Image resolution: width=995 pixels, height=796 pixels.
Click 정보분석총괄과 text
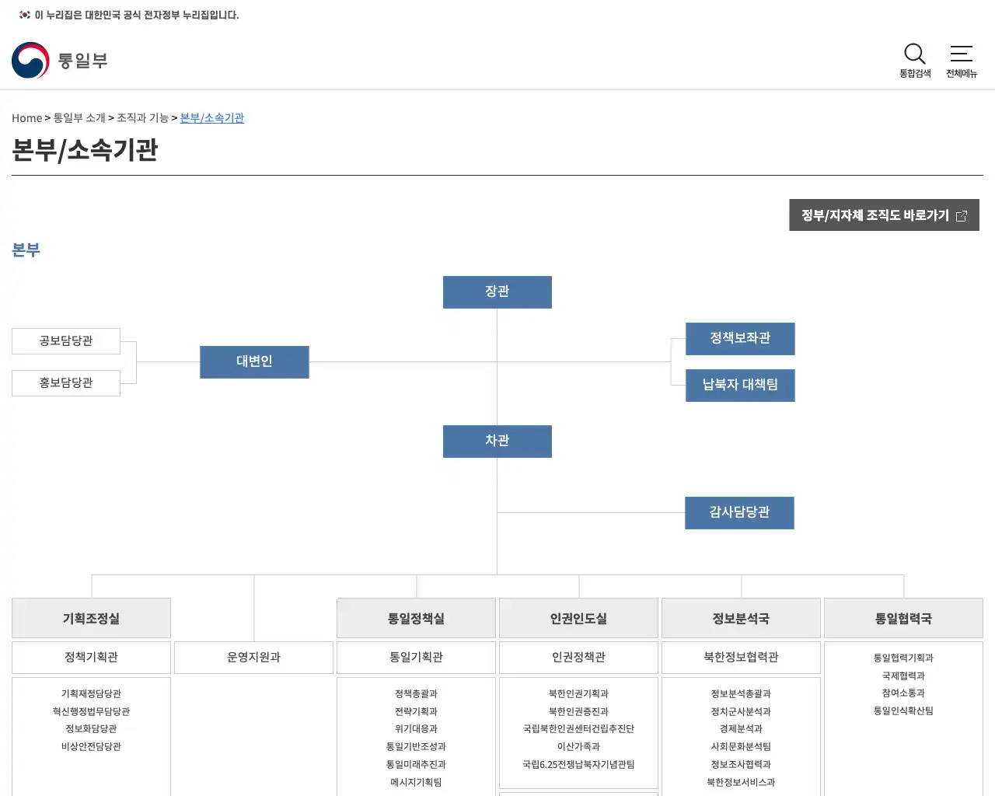[741, 693]
